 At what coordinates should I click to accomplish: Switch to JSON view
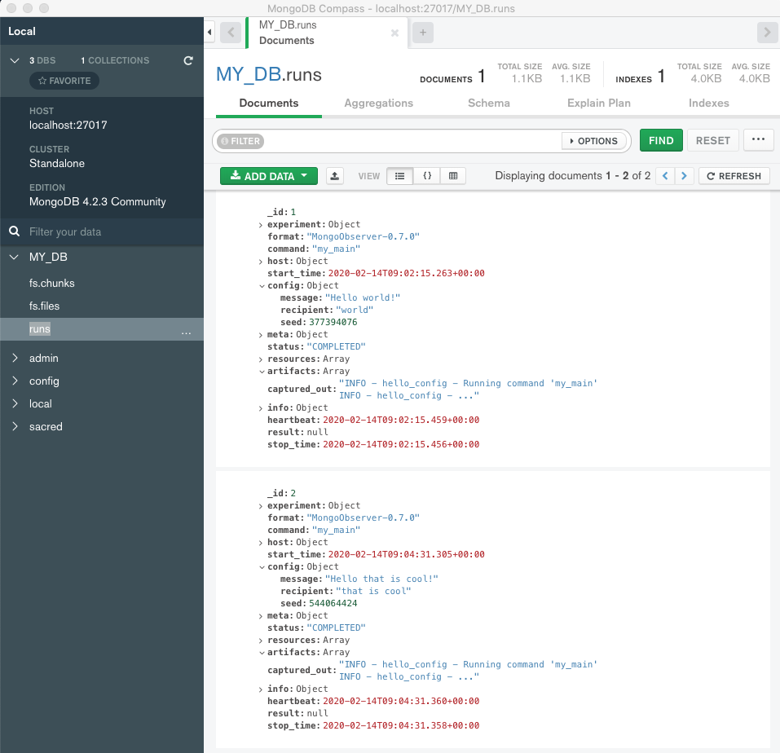click(x=427, y=176)
